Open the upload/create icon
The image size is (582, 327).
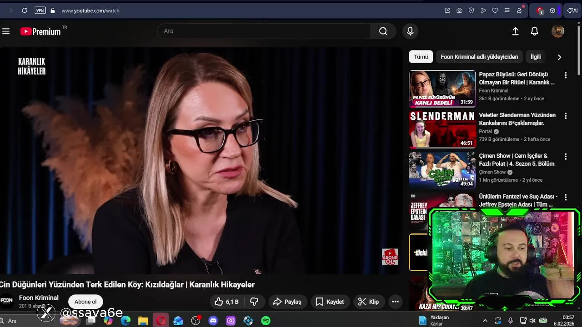pos(515,31)
